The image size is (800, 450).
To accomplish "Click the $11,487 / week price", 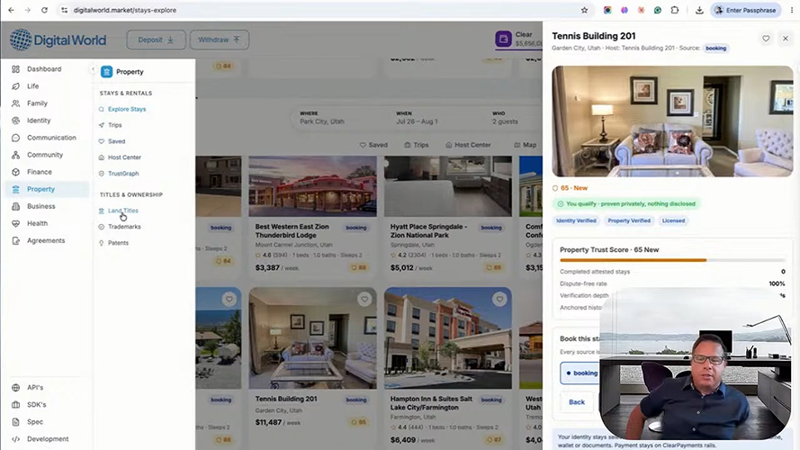I will (278, 422).
